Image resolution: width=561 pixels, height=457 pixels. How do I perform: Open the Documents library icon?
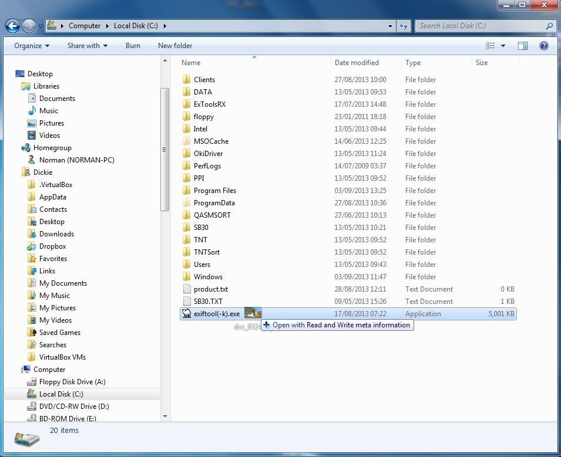[x=32, y=98]
